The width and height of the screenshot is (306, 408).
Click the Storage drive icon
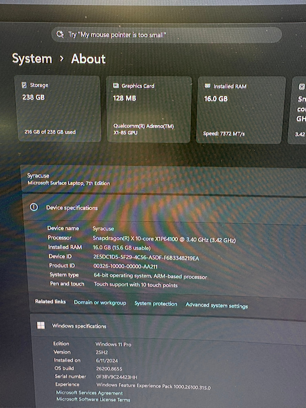[x=24, y=85]
